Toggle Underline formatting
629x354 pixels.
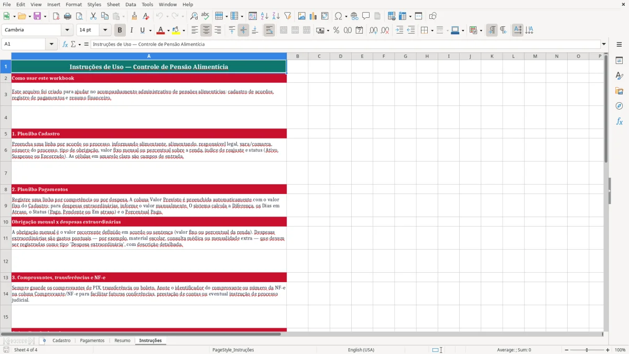(x=142, y=30)
